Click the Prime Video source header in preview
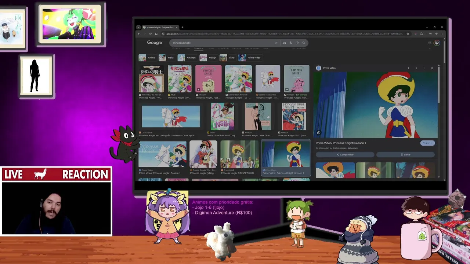This screenshot has width=470, height=264. [326, 68]
